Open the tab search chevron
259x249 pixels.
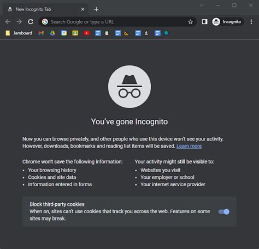202,5
